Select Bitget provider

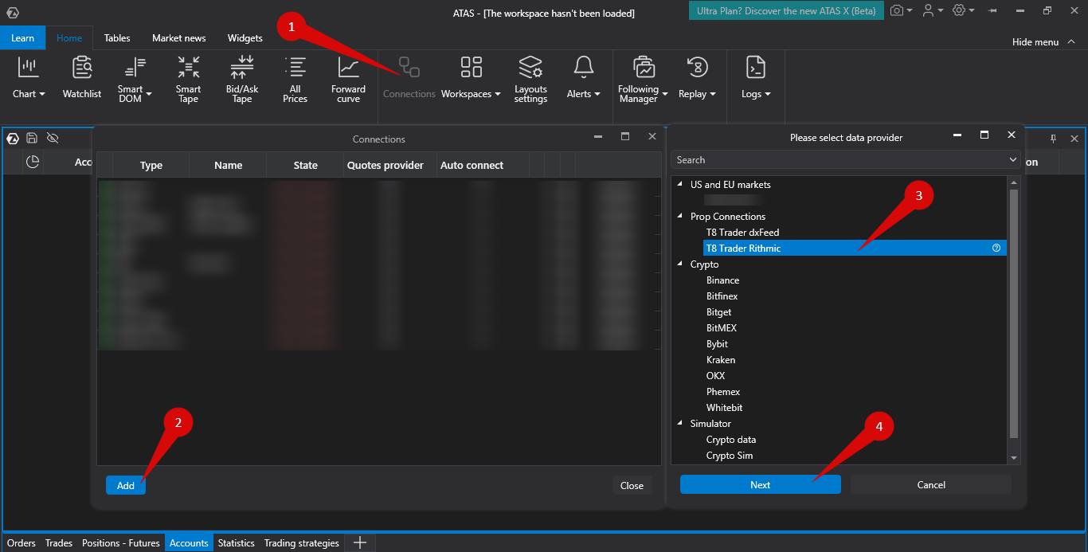tap(719, 311)
